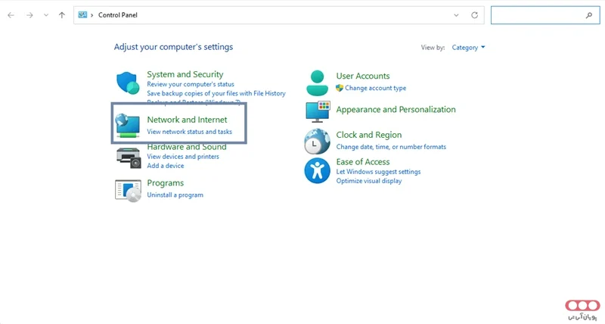Click the Control Panel search box

537,15
